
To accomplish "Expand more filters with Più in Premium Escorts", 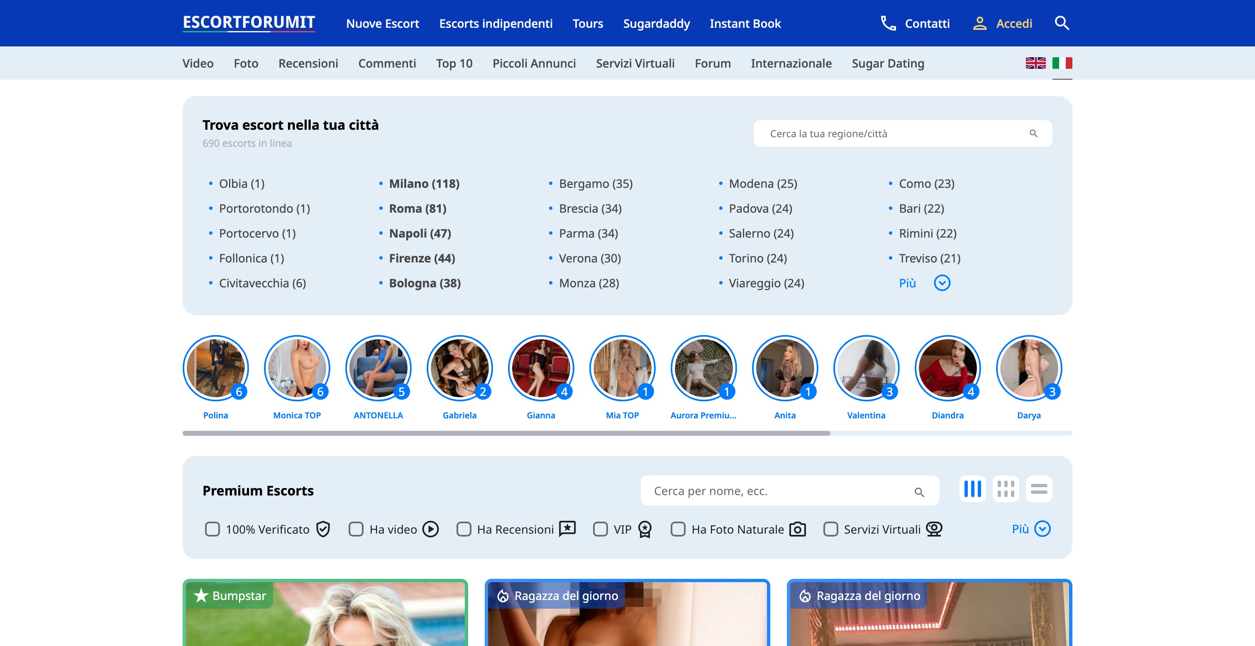I will [1042, 529].
